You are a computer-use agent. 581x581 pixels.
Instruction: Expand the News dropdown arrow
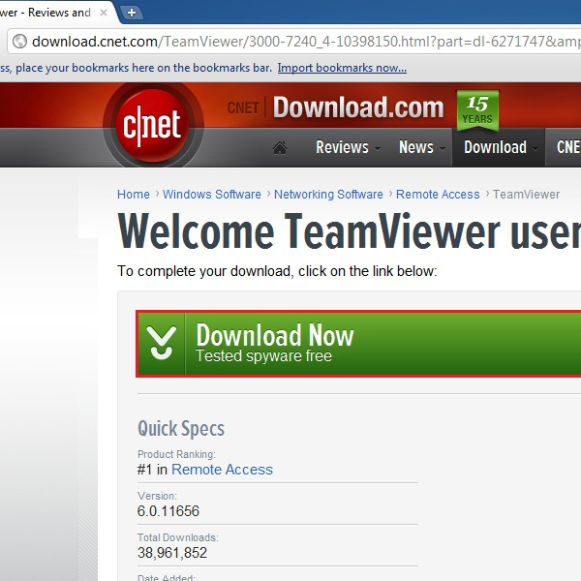tap(443, 149)
